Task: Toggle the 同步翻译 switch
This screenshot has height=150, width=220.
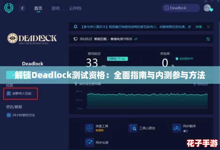Action: [x=186, y=131]
